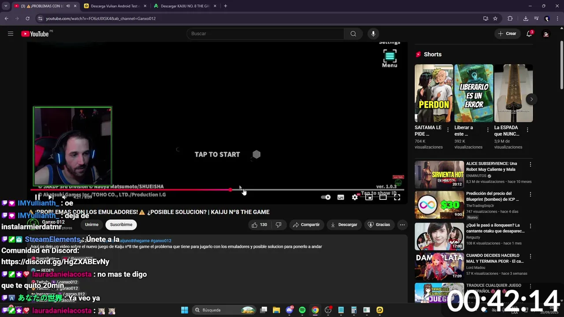Image resolution: width=564 pixels, height=317 pixels.
Task: Seek on the red video progress bar
Action: pos(217,190)
